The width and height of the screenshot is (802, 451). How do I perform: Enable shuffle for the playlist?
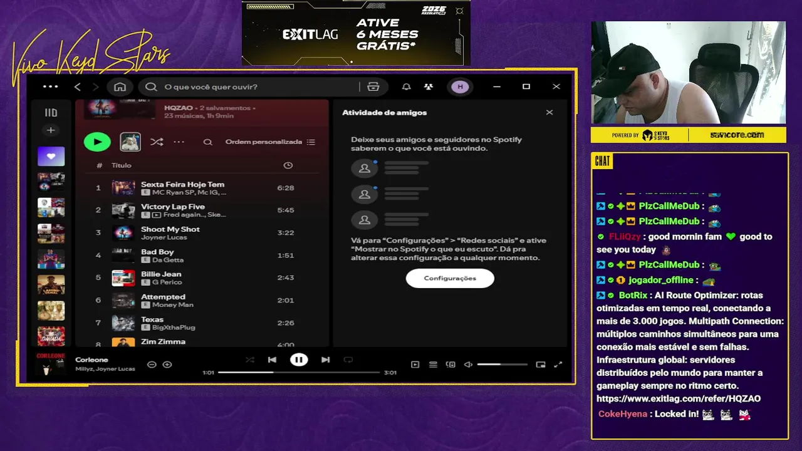tap(157, 142)
